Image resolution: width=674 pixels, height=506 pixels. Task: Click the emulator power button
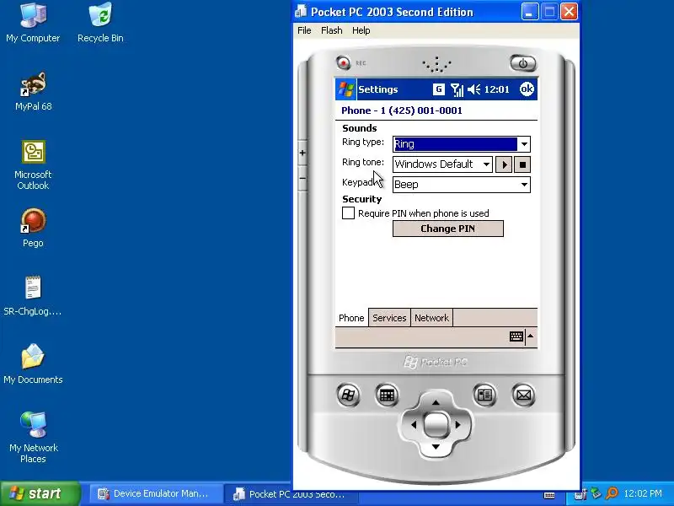[x=522, y=63]
